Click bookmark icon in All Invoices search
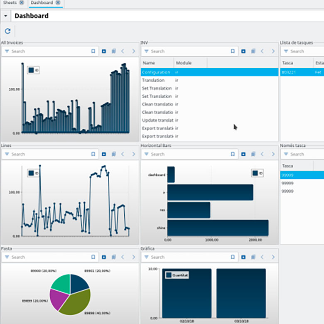Screen dimensions: 324x324 93,51
